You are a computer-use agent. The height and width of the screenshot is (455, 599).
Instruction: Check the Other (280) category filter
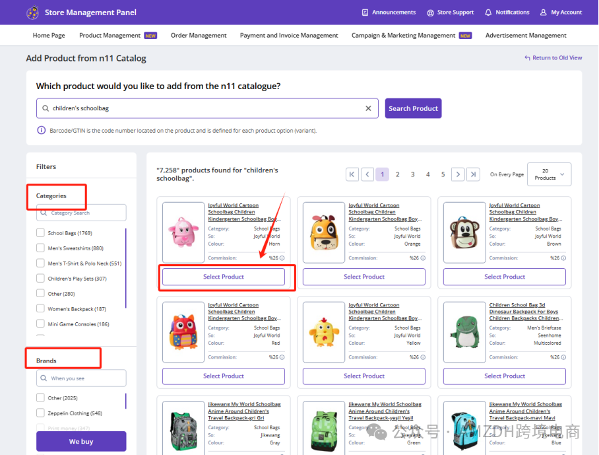40,294
